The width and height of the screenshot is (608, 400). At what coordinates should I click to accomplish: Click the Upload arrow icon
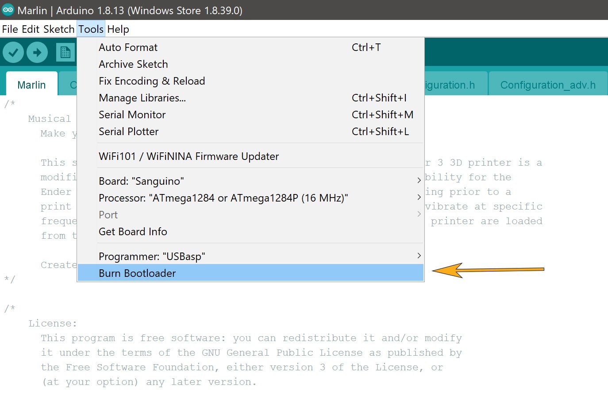pos(37,53)
